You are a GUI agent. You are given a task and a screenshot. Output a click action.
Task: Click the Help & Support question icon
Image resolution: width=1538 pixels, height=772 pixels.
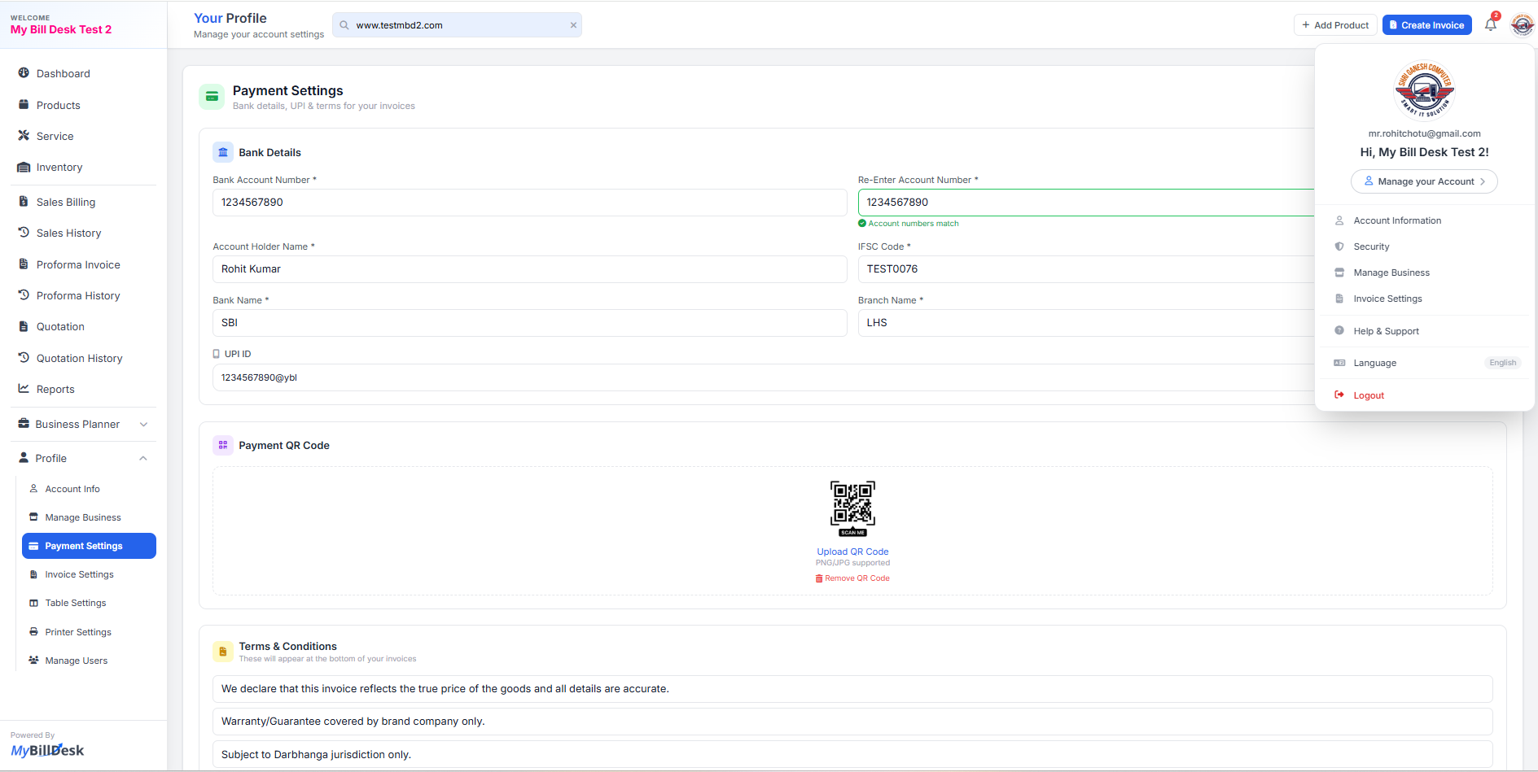click(x=1339, y=330)
